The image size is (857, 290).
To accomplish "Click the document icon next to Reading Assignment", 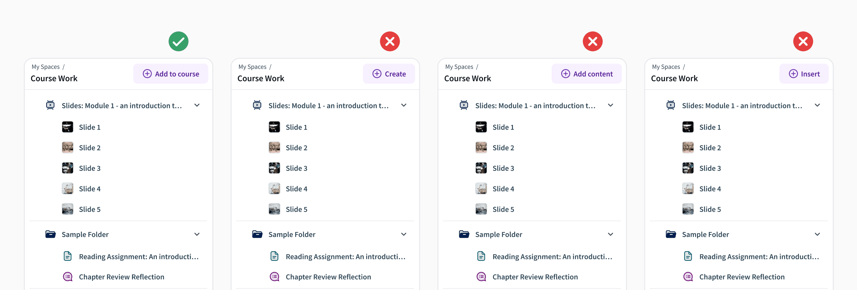I will click(x=68, y=256).
